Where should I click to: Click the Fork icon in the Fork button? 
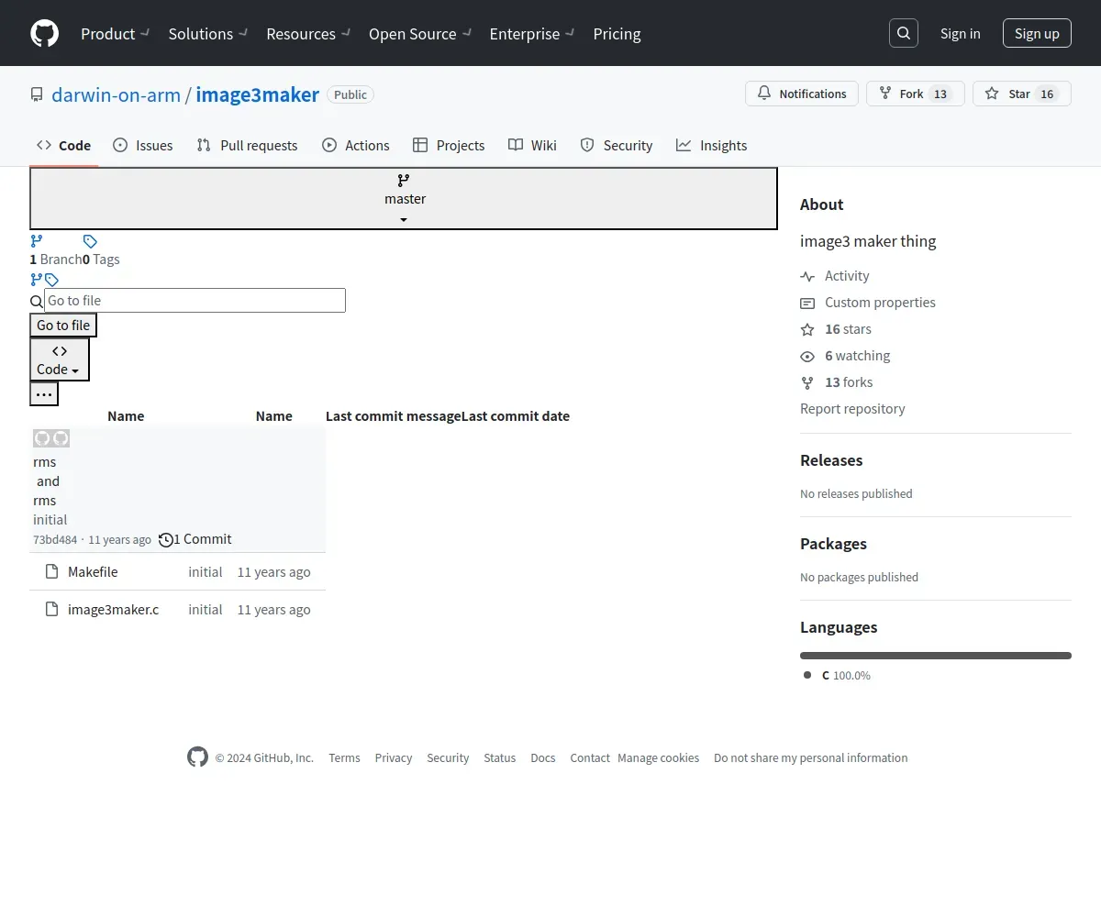(885, 94)
